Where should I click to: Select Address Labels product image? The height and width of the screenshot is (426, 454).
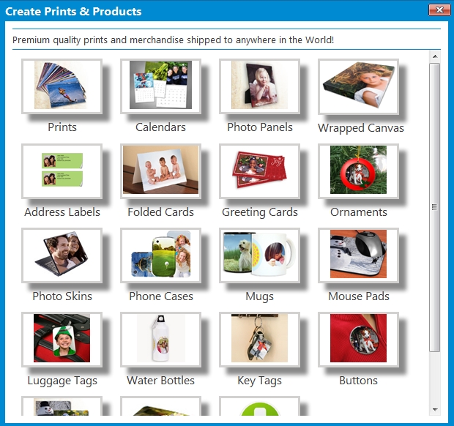(x=62, y=171)
